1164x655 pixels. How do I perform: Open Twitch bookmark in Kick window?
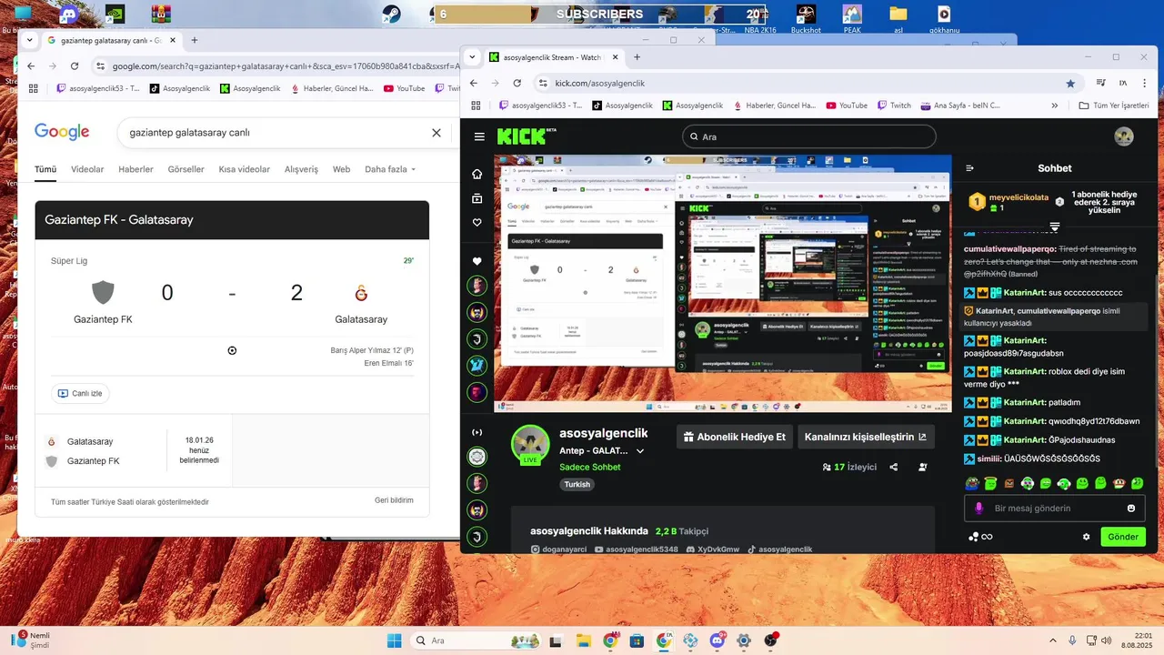pyautogui.click(x=892, y=106)
